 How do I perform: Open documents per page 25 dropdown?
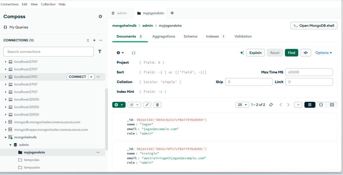[243, 105]
